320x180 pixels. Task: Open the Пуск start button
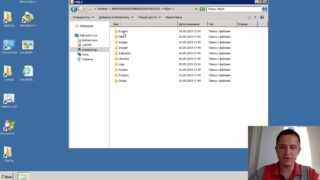click(6, 177)
